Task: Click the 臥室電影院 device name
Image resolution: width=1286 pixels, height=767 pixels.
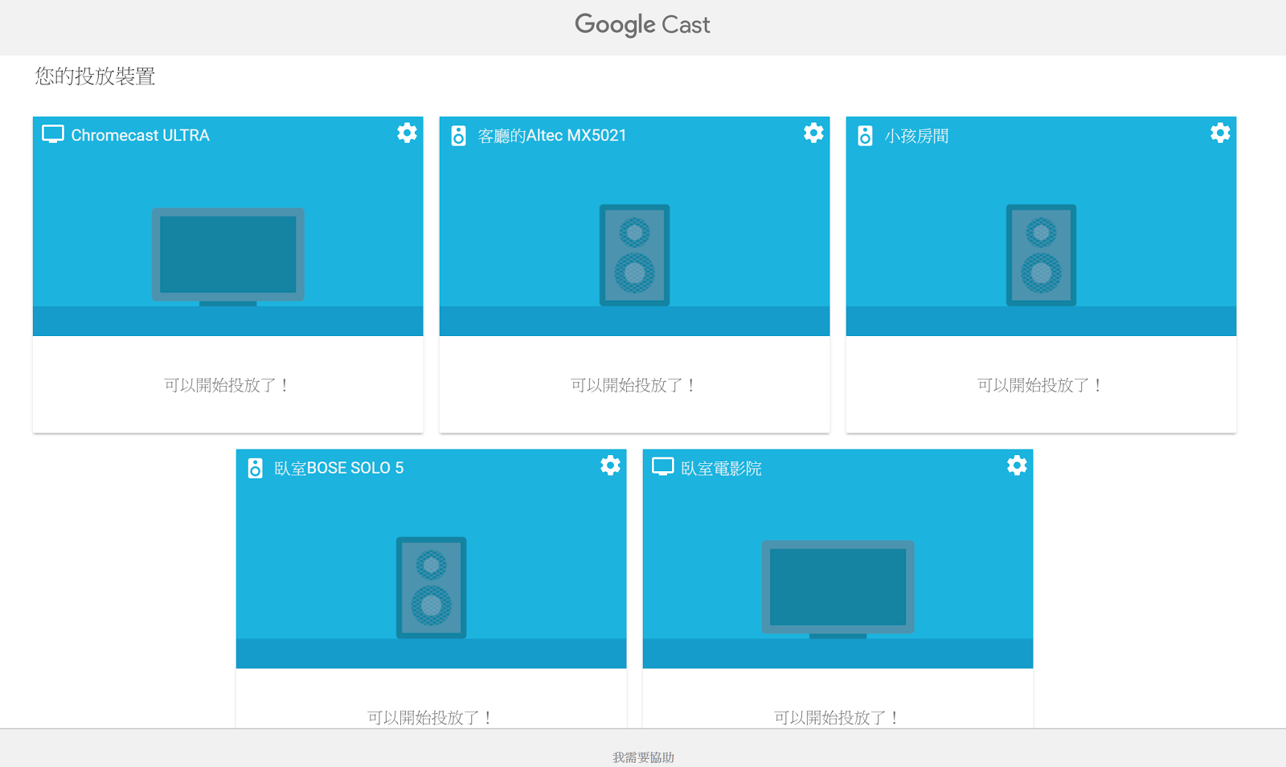Action: 722,468
